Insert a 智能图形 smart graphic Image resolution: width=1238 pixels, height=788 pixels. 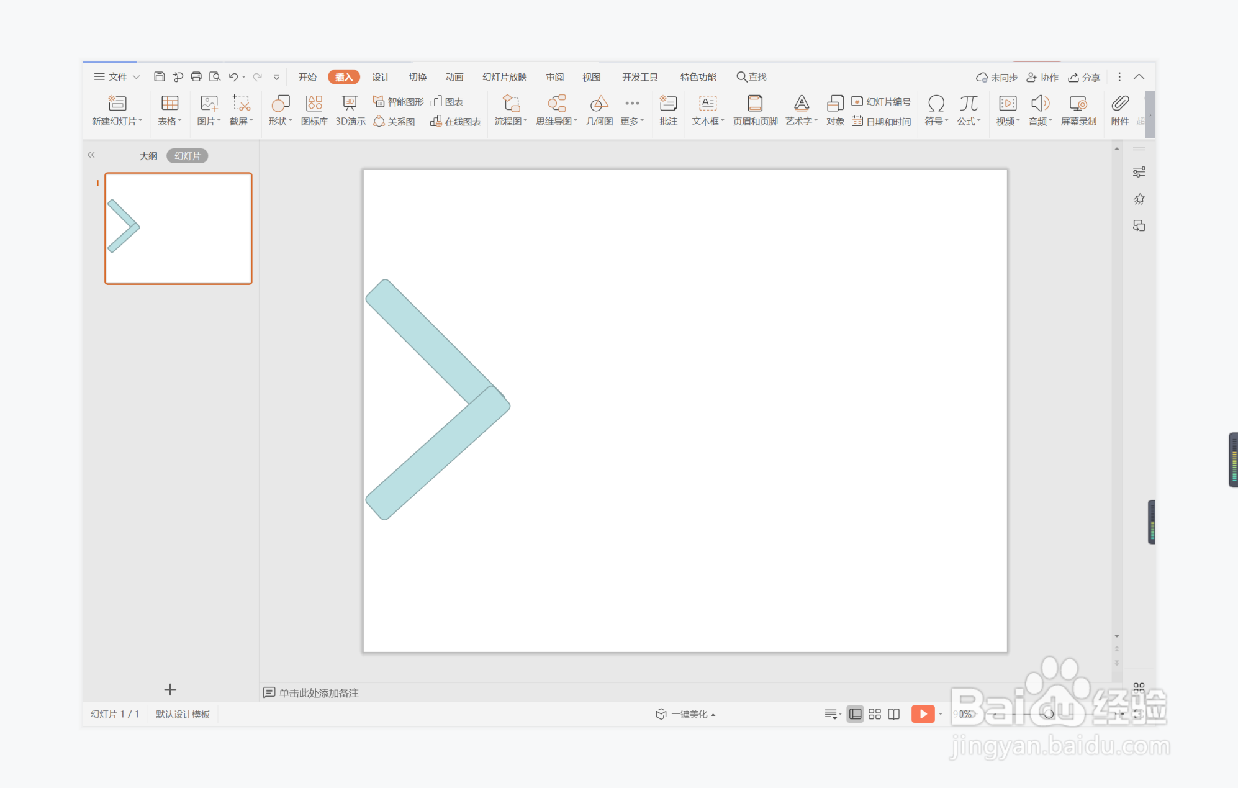[398, 102]
